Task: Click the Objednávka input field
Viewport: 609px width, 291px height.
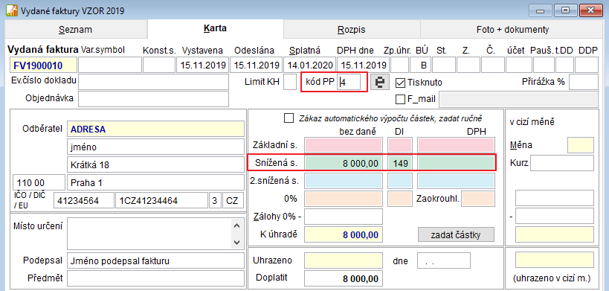Action: [x=153, y=99]
